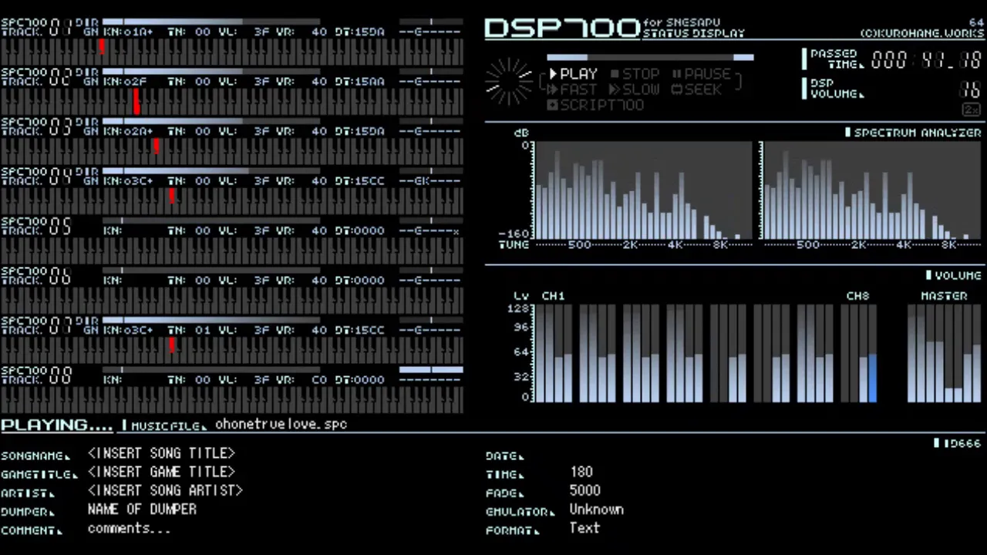Click the PAUSE control
Screen dimensions: 987x555
[x=701, y=74]
